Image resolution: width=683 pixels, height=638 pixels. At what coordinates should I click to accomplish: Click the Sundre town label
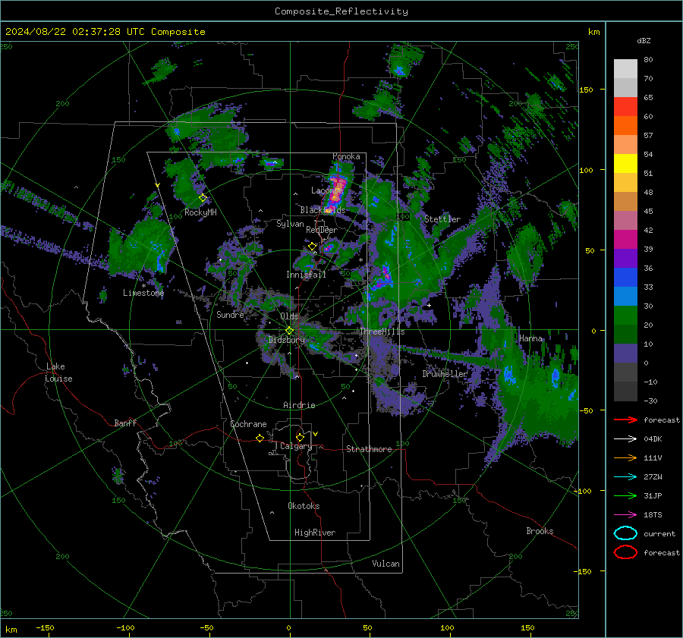(x=230, y=314)
